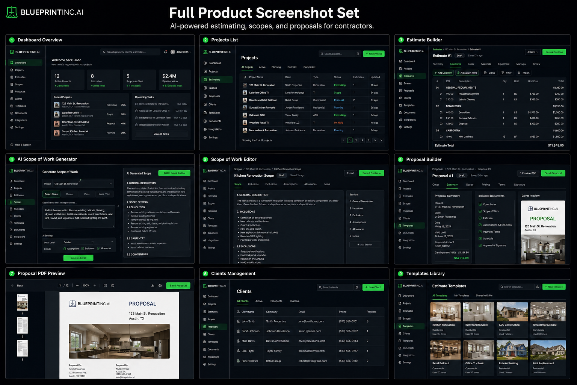The width and height of the screenshot is (577, 385).
Task: Click the notification bell in Dashboard Overview
Action: (x=165, y=52)
